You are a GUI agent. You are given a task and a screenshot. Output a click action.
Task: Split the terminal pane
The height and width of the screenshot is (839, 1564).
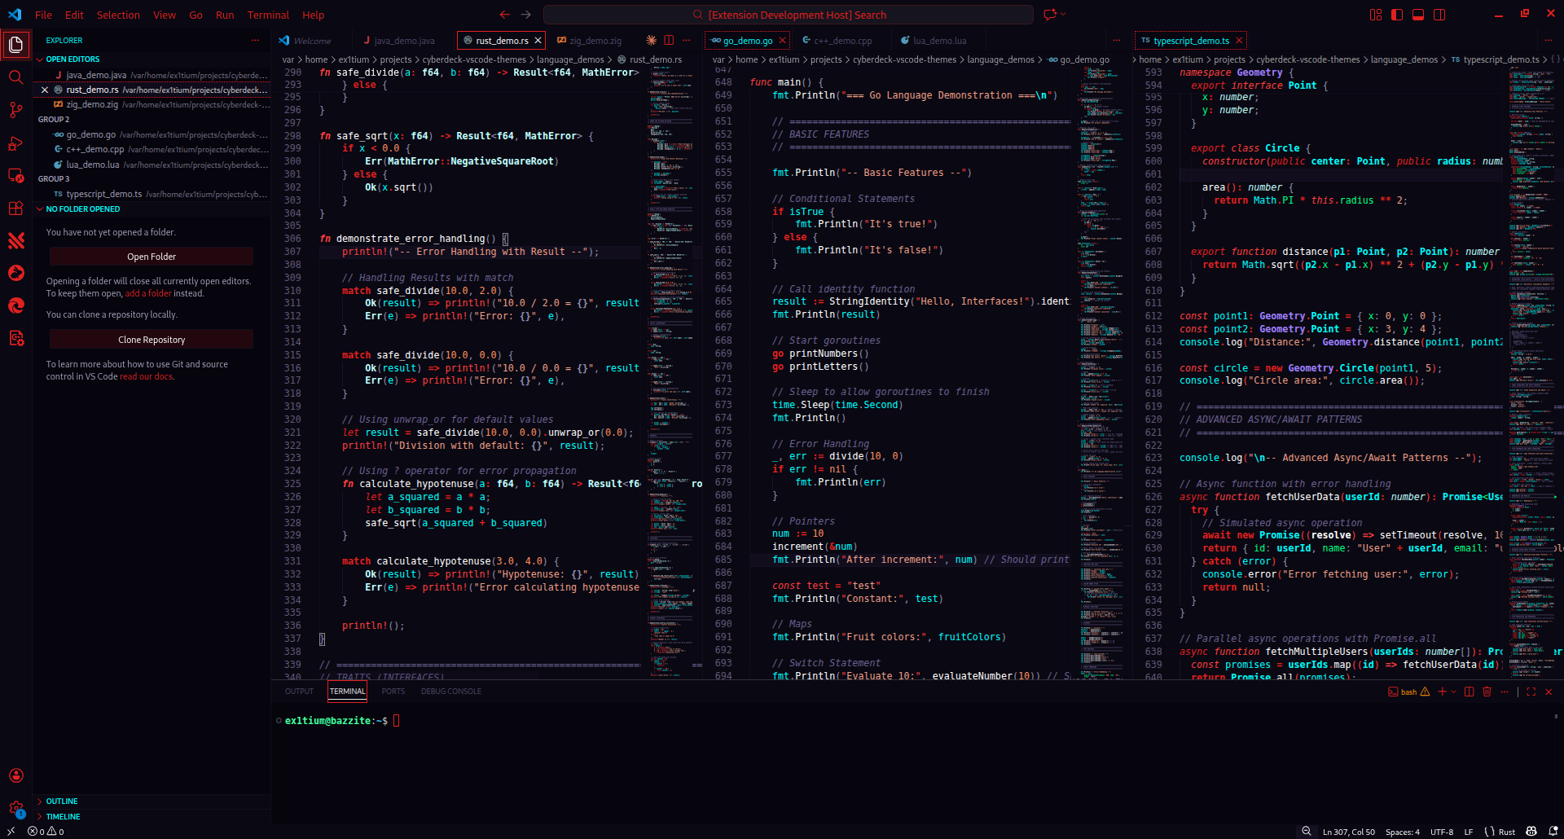1469,692
